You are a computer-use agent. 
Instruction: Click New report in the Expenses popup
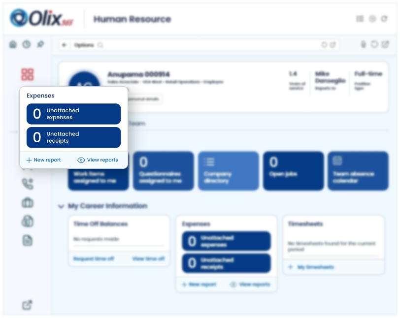(43, 160)
